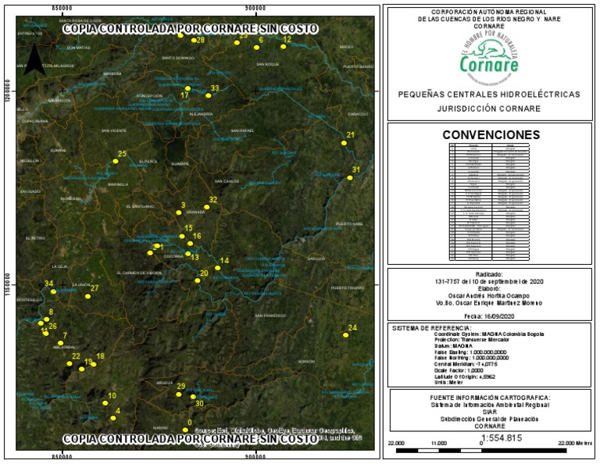Click the top axis coordinate 900000
Screen dimensions: 600x464
point(256,9)
